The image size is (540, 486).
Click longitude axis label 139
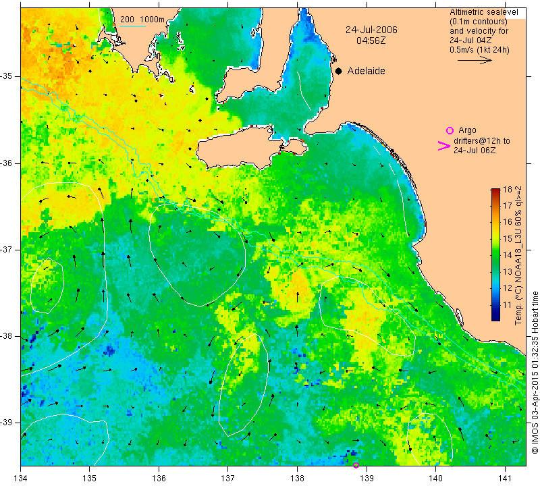[367, 479]
